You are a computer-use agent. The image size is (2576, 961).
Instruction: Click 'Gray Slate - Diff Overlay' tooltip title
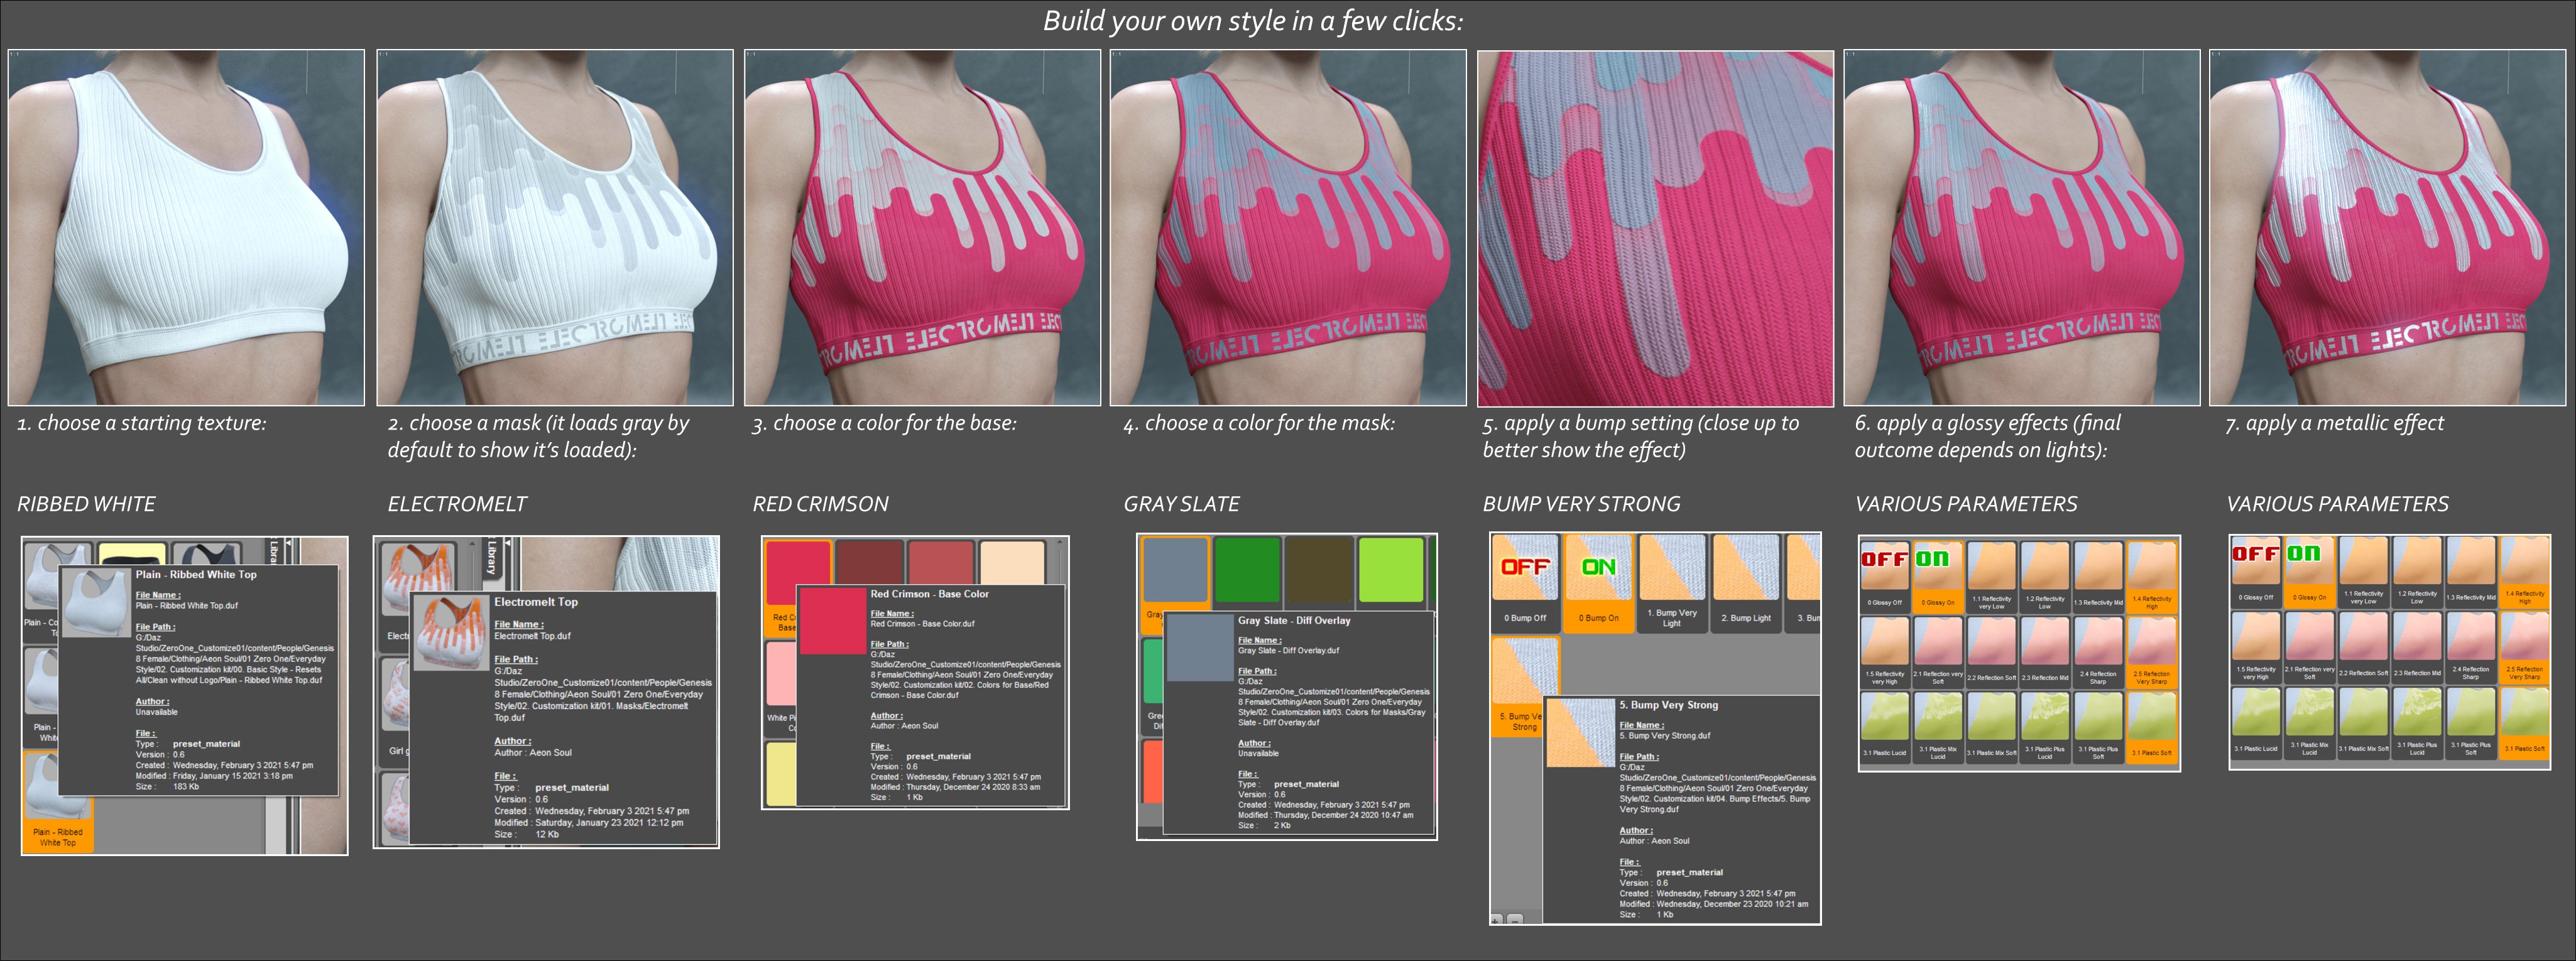click(x=1294, y=621)
